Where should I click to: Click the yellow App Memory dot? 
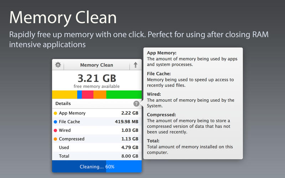(x=55, y=113)
